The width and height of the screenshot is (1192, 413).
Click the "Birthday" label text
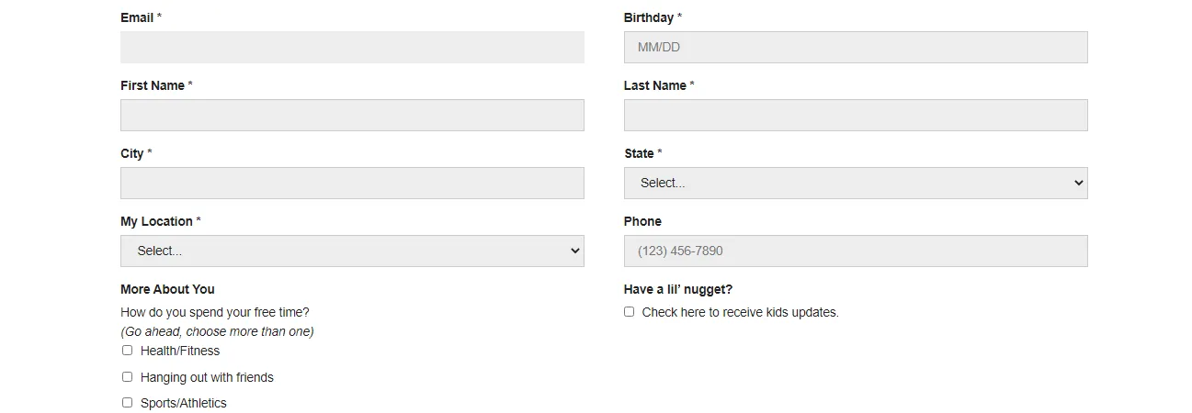(649, 17)
